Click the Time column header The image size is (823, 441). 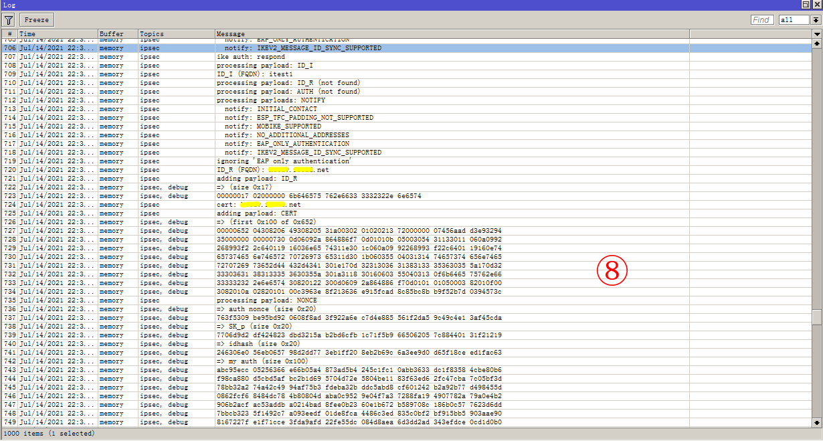coord(60,33)
